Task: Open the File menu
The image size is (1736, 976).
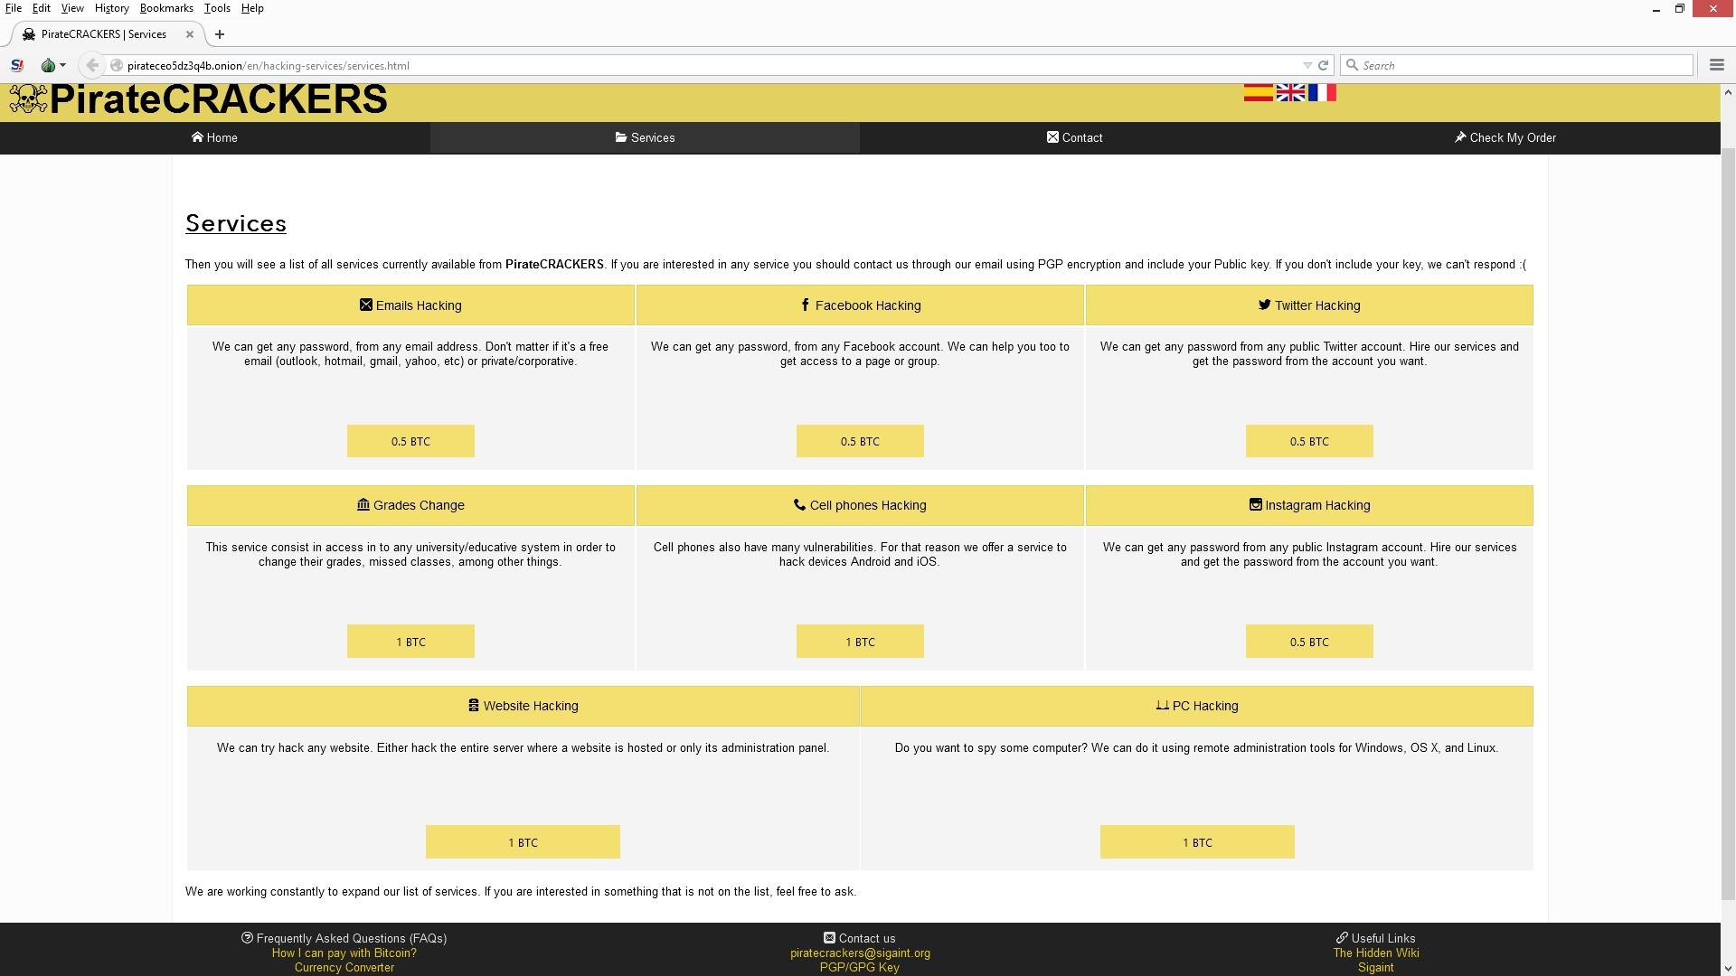Action: pyautogui.click(x=14, y=8)
